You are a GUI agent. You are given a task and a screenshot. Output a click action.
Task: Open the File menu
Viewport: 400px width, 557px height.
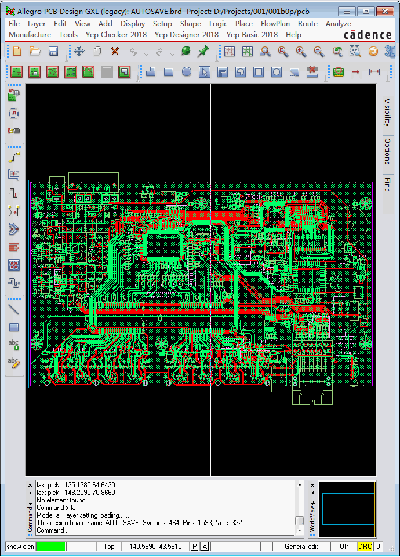14,24
